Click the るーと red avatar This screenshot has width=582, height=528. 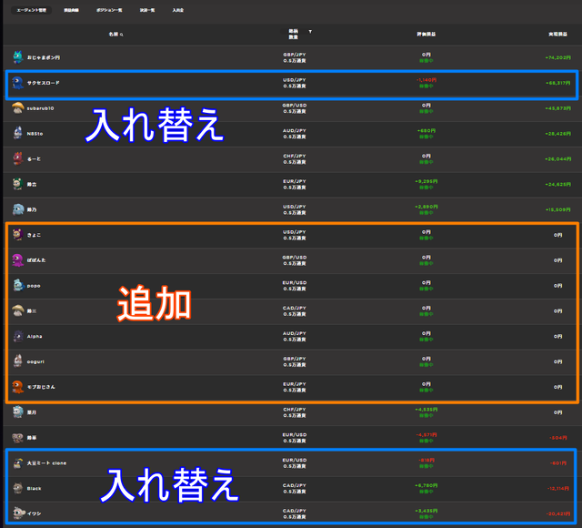pyautogui.click(x=17, y=158)
